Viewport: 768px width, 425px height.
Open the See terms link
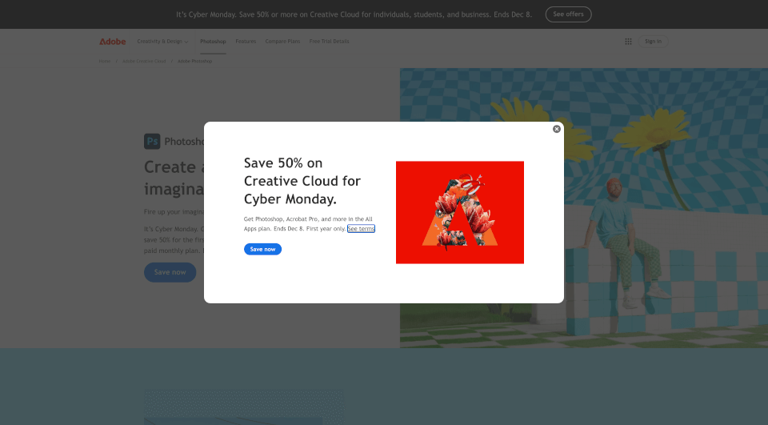(x=361, y=228)
